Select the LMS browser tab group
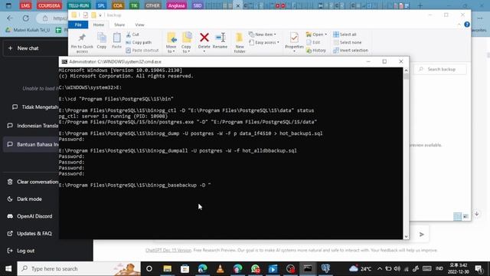This screenshot has width=490, height=276. click(x=25, y=5)
